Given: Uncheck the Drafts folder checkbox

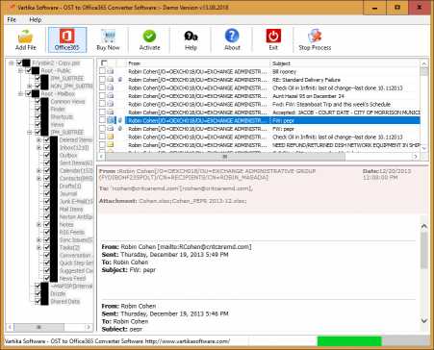Looking at the screenshot, I should (x=46, y=186).
